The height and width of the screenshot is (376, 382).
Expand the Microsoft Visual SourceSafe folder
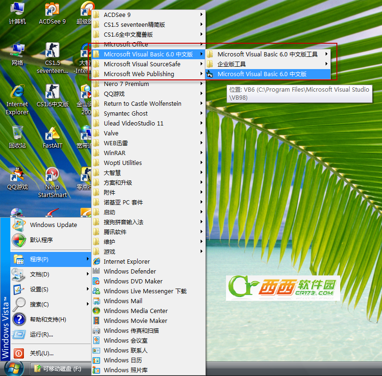tap(148, 64)
